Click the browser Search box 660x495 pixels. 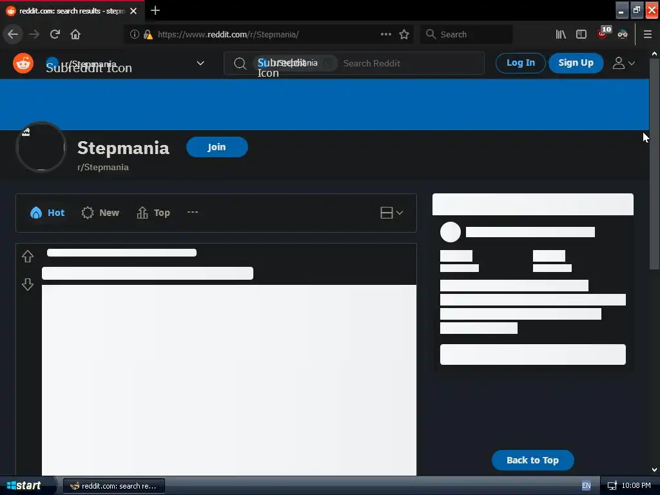pos(467,34)
